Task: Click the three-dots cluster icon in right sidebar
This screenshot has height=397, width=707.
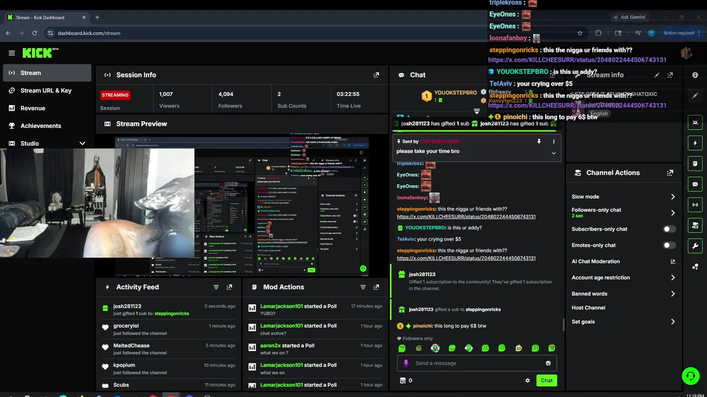Action: [x=695, y=267]
